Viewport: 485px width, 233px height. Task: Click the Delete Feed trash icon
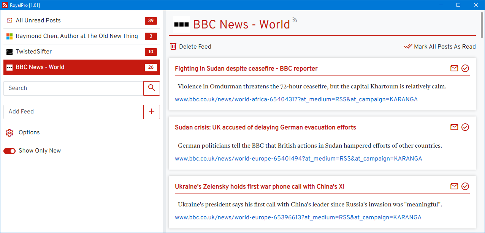pos(173,46)
